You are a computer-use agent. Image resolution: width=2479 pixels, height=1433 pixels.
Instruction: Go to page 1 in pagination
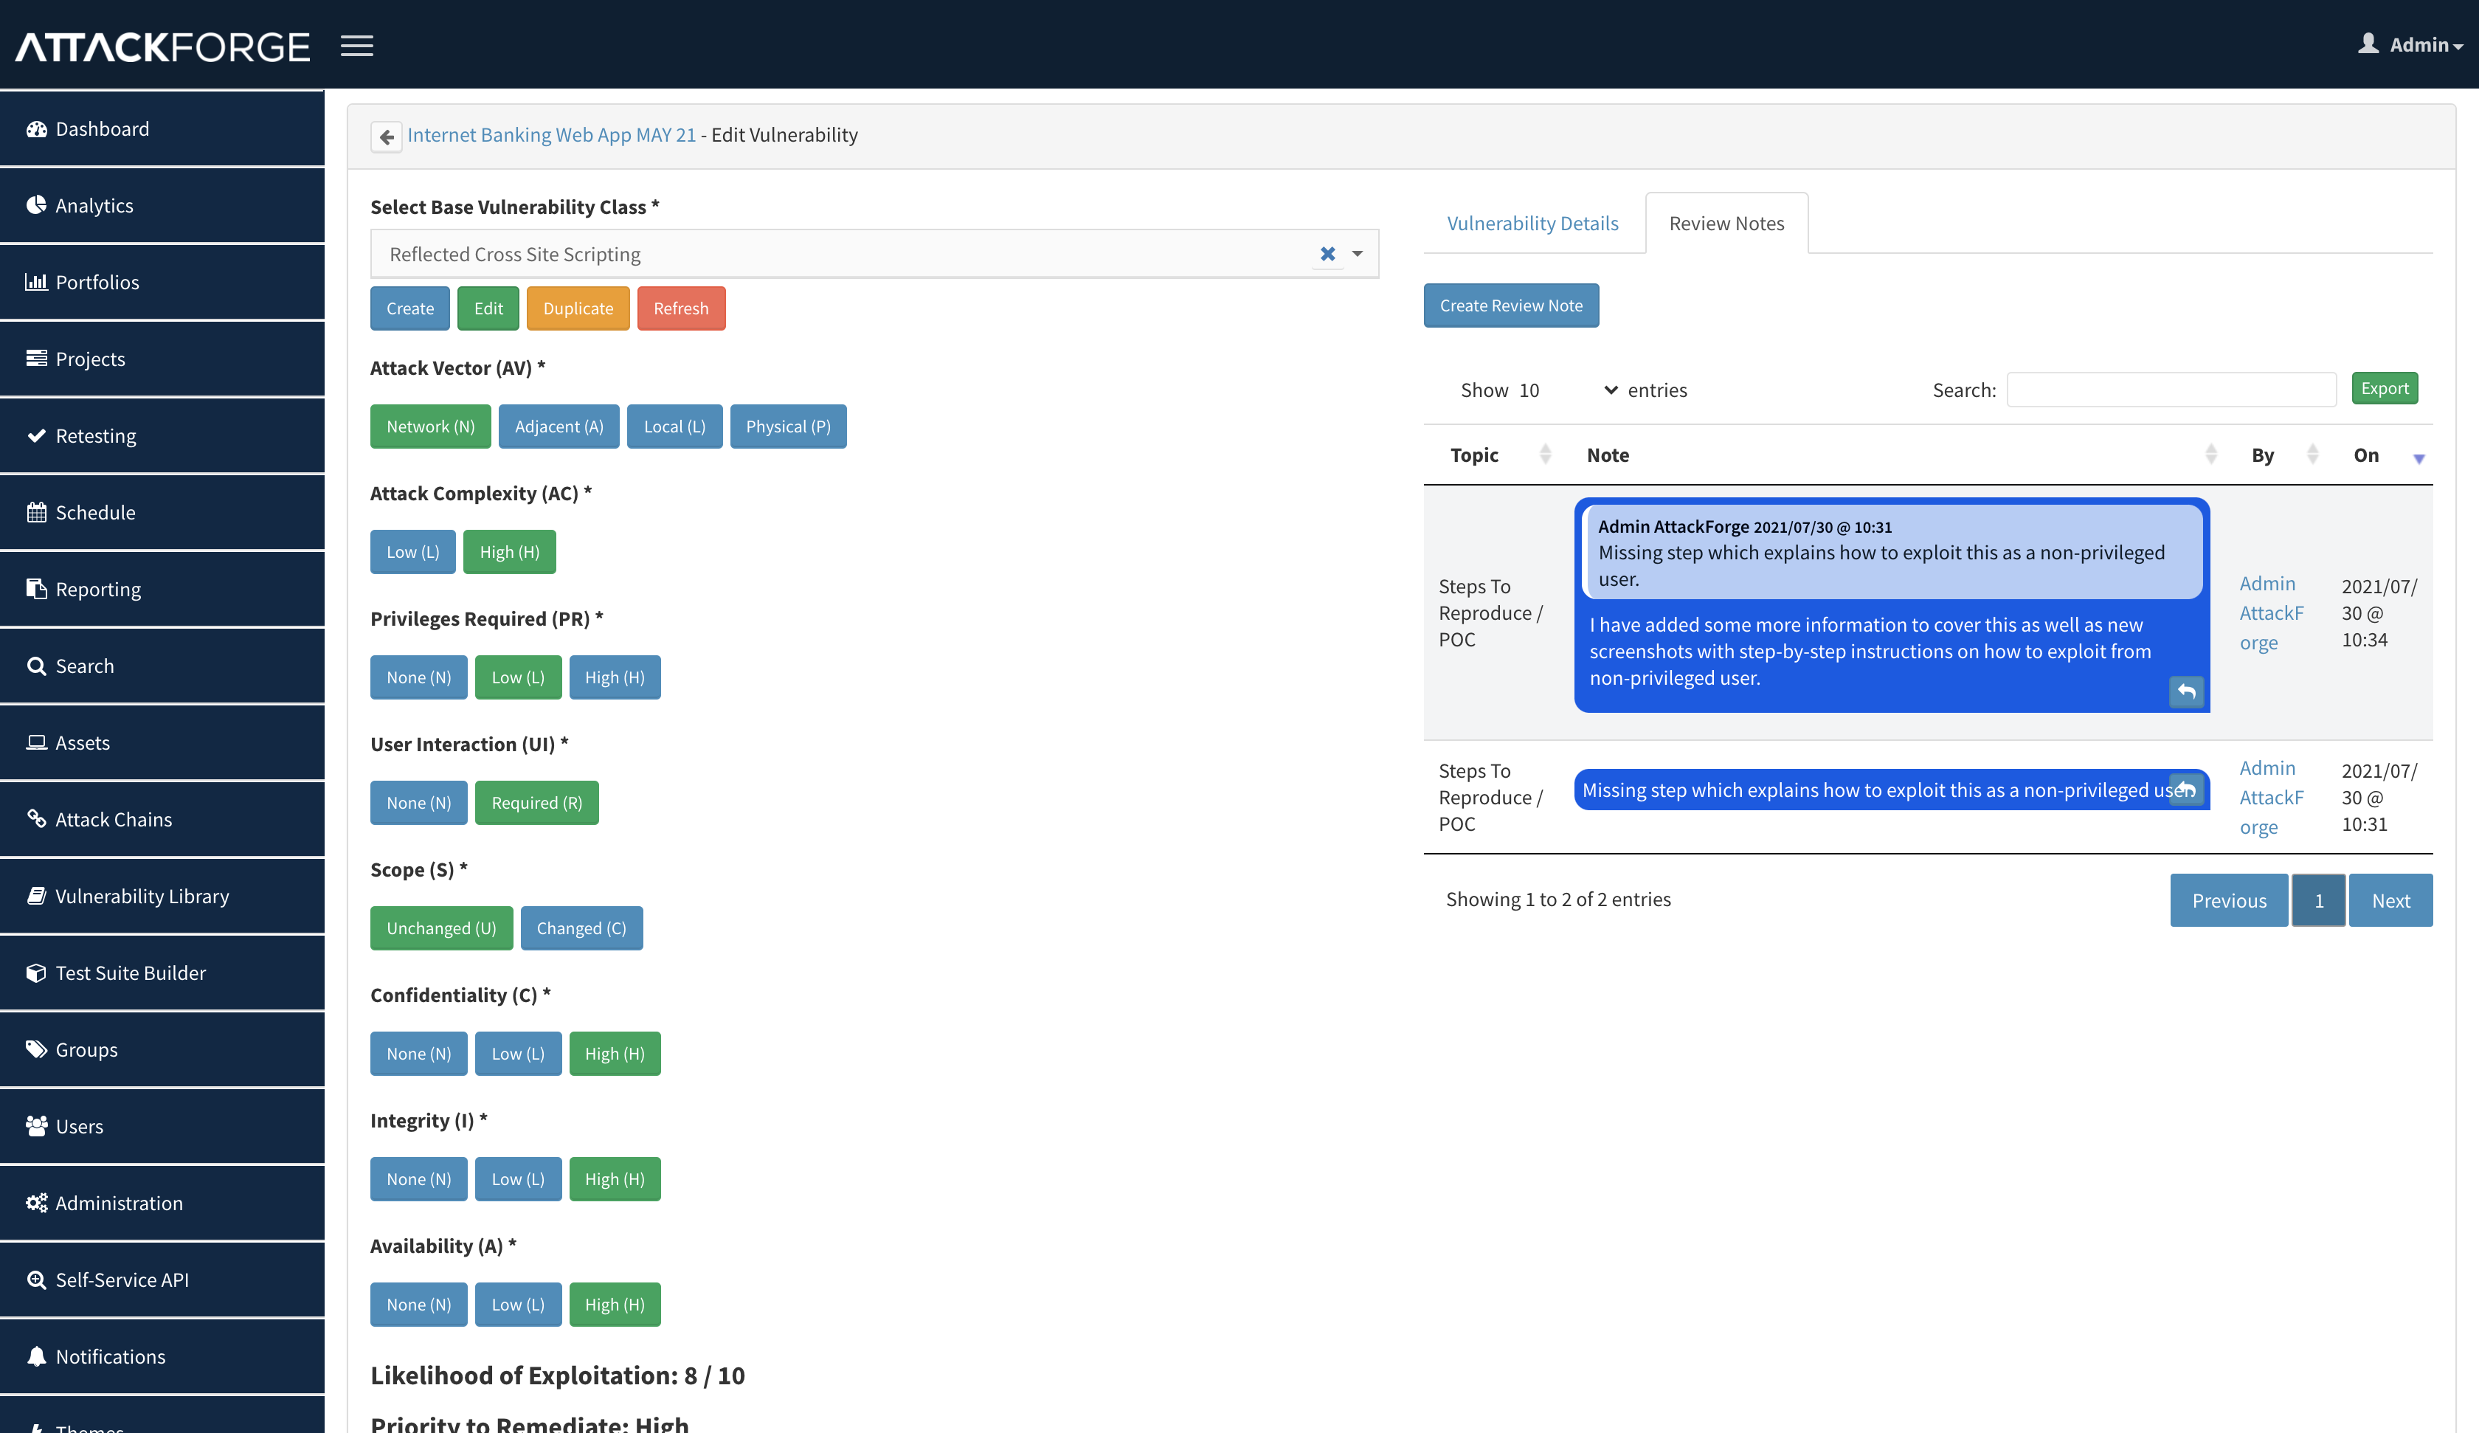2317,900
